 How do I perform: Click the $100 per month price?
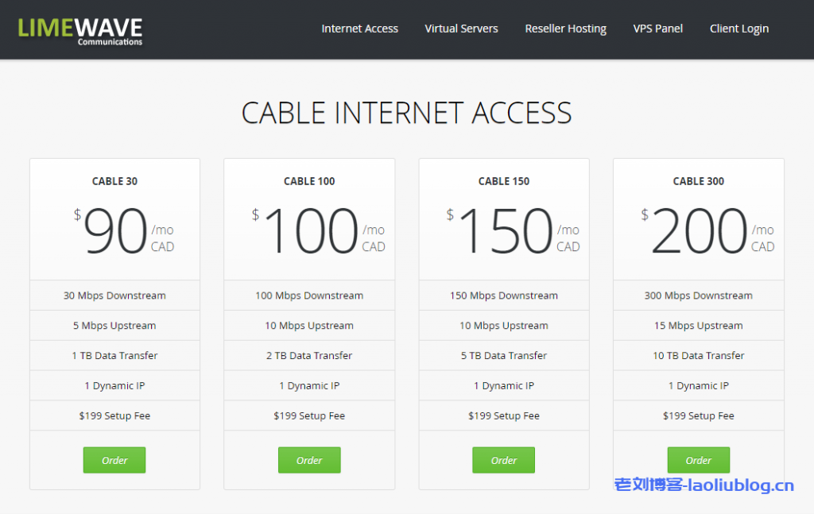[310, 231]
